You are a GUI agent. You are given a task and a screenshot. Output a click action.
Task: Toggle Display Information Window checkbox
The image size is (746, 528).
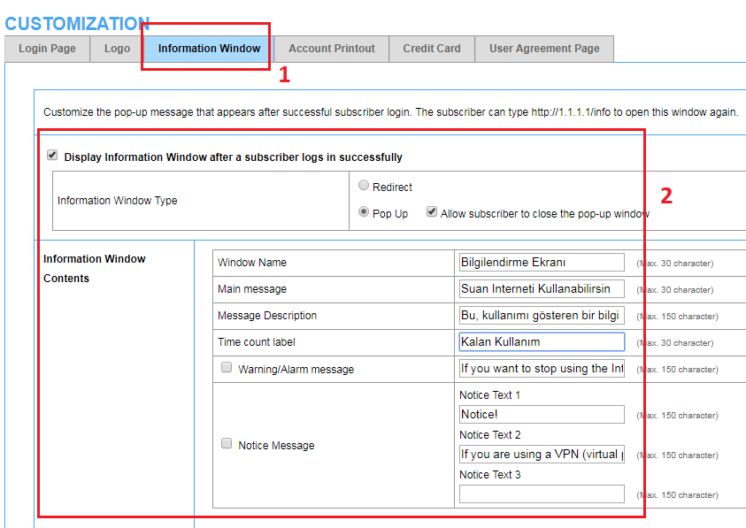[x=52, y=156]
